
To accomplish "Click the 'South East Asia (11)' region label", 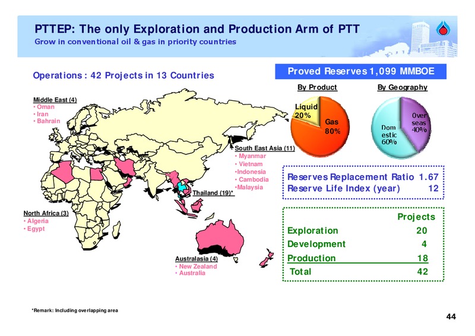I will (x=265, y=148).
